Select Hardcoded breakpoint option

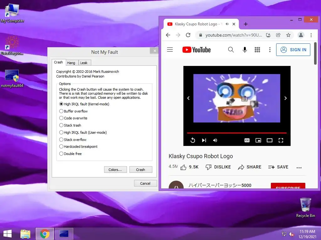click(78, 147)
